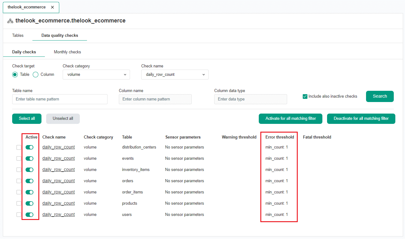This screenshot has width=405, height=239.
Task: Switch to Monthly checks tab
Action: (x=67, y=52)
